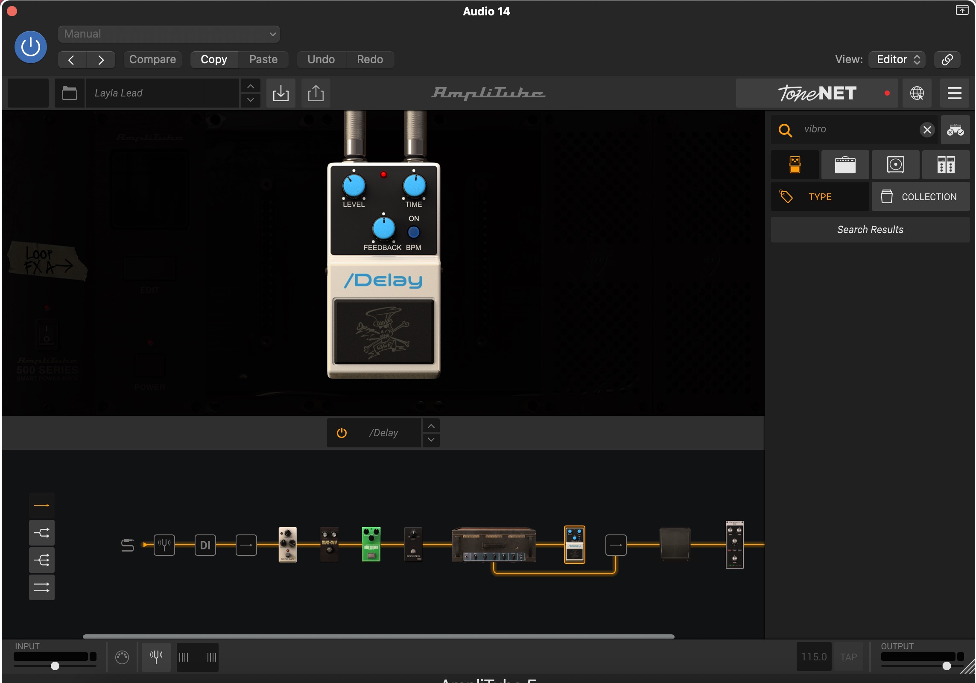Open the View Editor dropdown
Image resolution: width=976 pixels, height=683 pixels.
tap(897, 59)
